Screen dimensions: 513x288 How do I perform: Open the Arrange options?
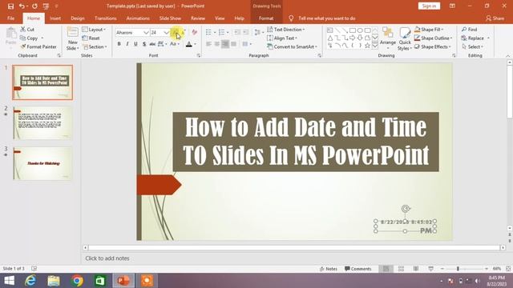pyautogui.click(x=388, y=39)
